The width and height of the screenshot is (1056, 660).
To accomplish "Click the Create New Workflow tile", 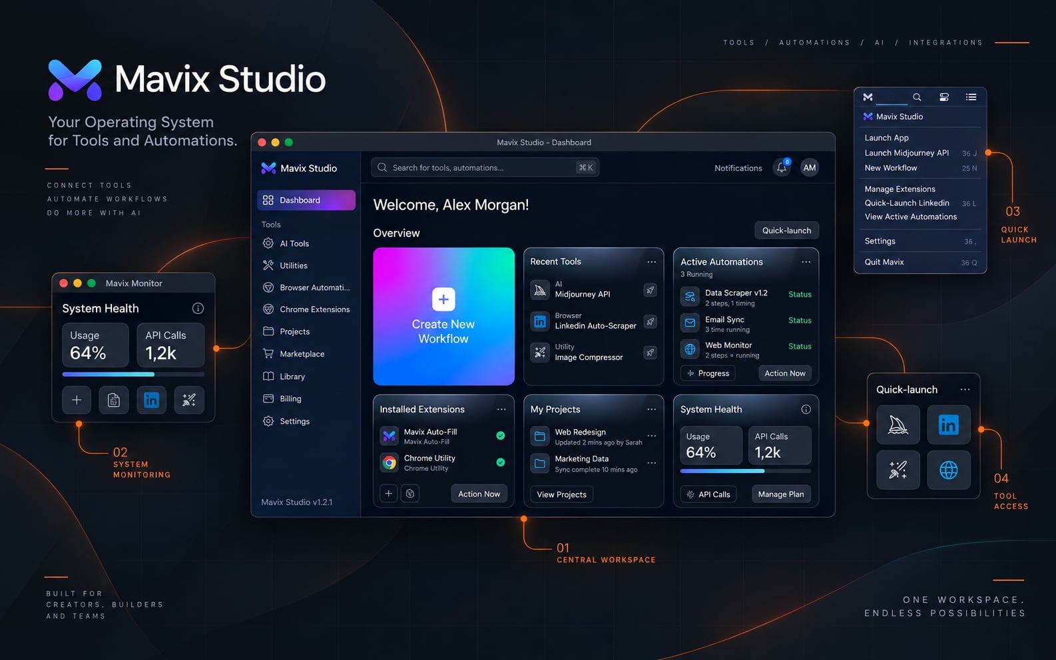I will 443,317.
